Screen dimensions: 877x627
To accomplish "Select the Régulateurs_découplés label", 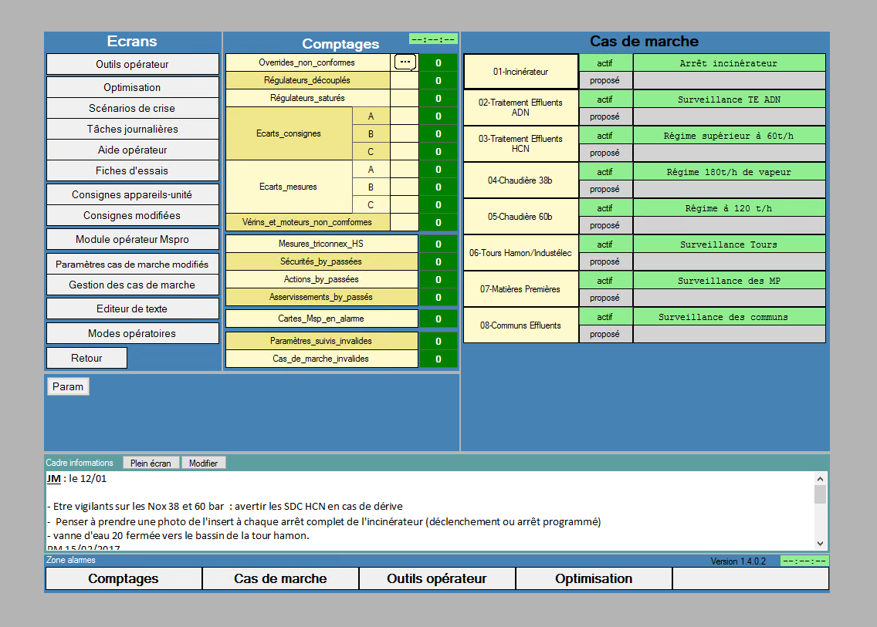I will coord(307,80).
